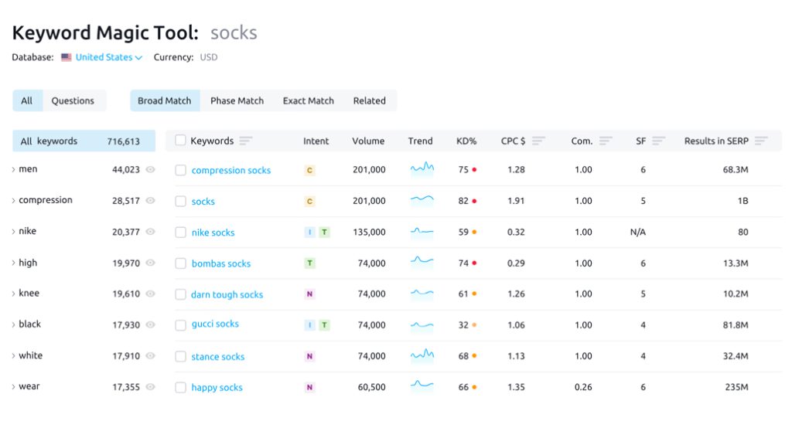Click the C intent badge for socks row
The width and height of the screenshot is (792, 428).
click(309, 202)
